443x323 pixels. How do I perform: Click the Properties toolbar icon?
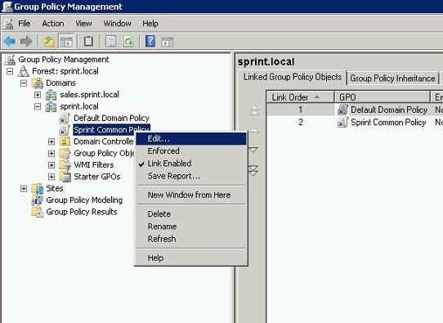click(110, 42)
